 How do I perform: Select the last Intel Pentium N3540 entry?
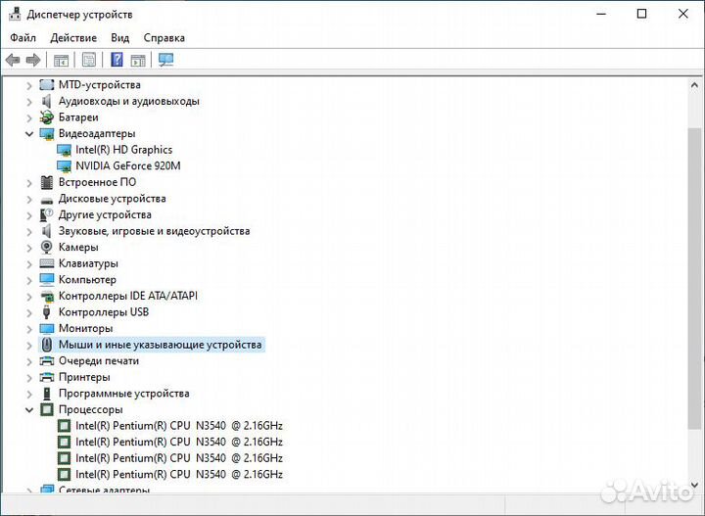(179, 474)
